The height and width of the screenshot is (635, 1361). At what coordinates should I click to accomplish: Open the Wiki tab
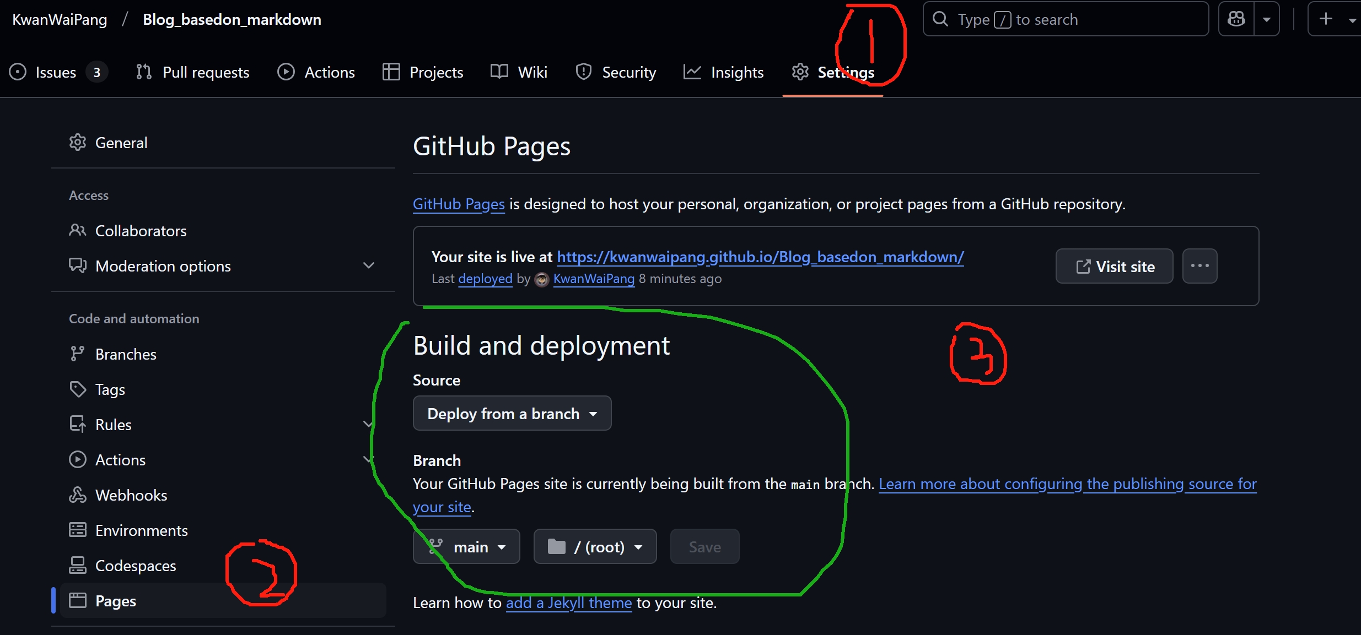pos(519,72)
